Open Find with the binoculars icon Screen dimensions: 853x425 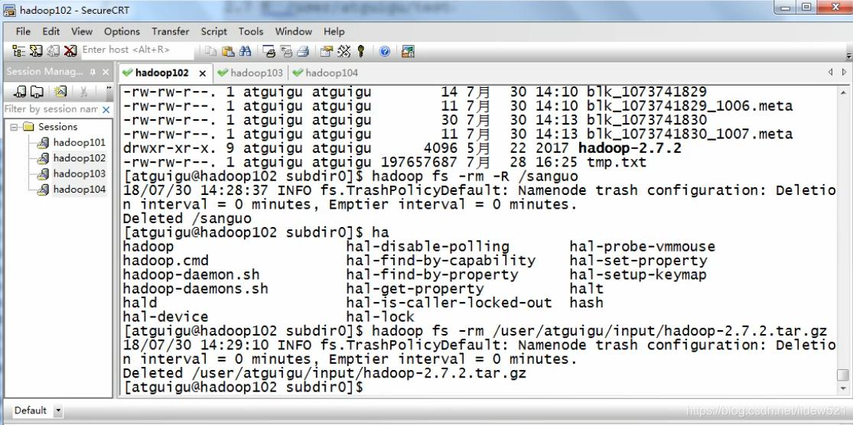coord(246,51)
